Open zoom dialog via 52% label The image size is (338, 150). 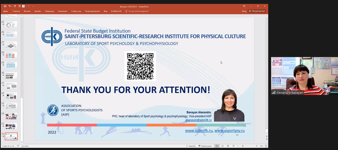[261, 146]
